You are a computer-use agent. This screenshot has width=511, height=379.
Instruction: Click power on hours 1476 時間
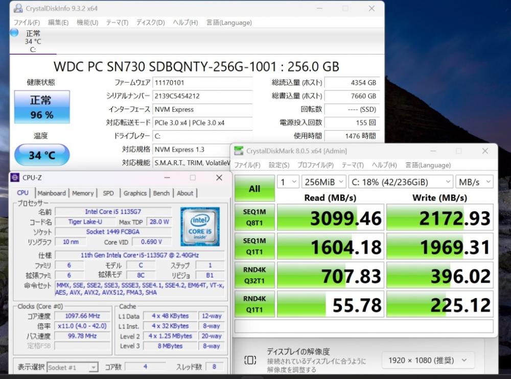[352, 136]
